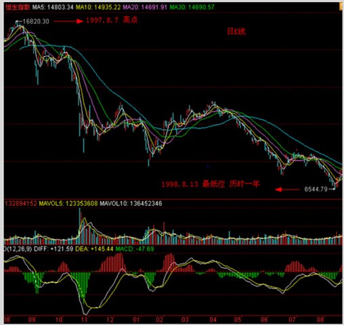Click the 06 month marker on time axis

coord(264,320)
